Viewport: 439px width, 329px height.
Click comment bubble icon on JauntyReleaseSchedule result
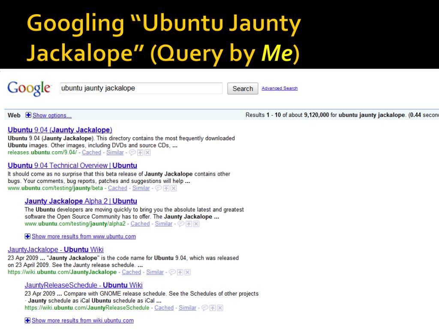205,308
